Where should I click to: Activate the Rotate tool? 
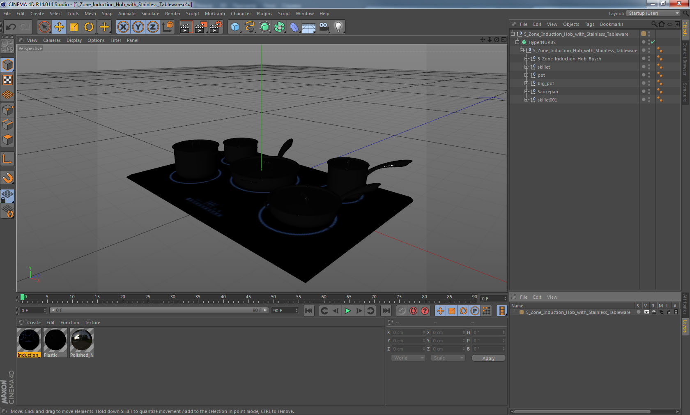[89, 27]
